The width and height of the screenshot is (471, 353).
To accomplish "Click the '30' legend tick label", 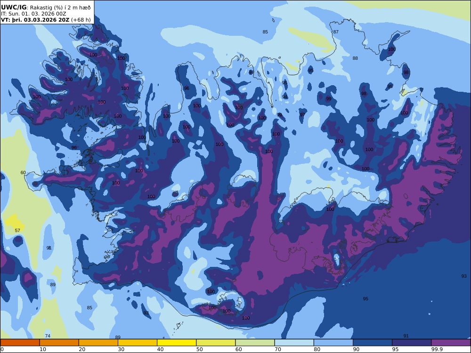I will pyautogui.click(x=121, y=349).
